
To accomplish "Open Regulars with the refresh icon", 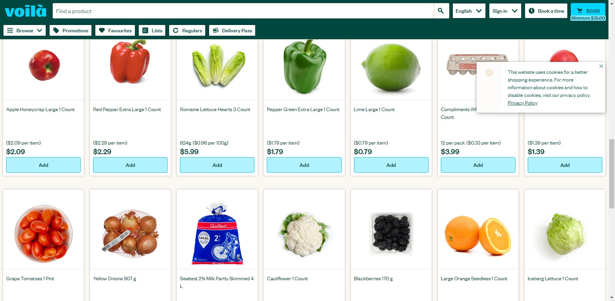I will point(187,30).
